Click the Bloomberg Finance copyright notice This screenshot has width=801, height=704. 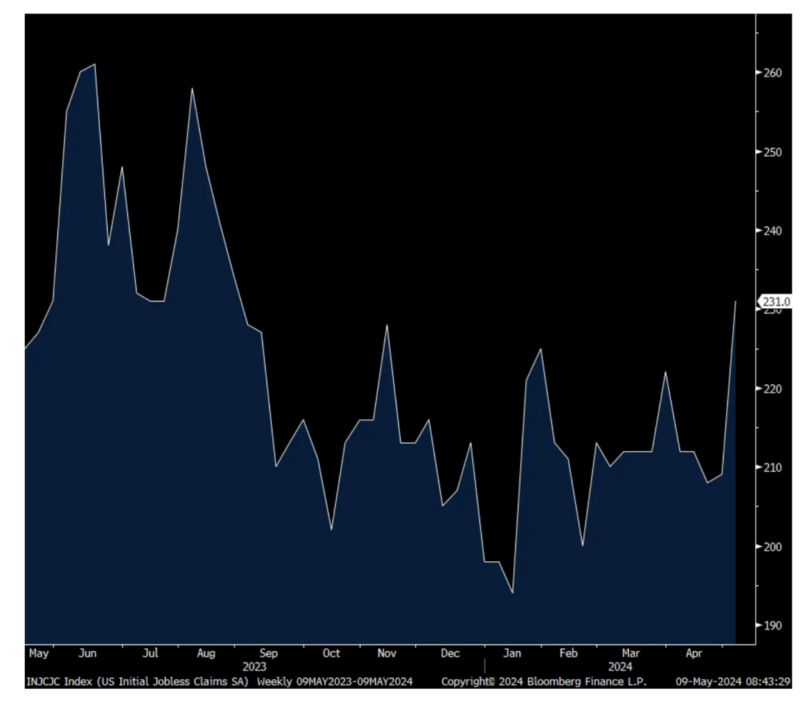[544, 681]
